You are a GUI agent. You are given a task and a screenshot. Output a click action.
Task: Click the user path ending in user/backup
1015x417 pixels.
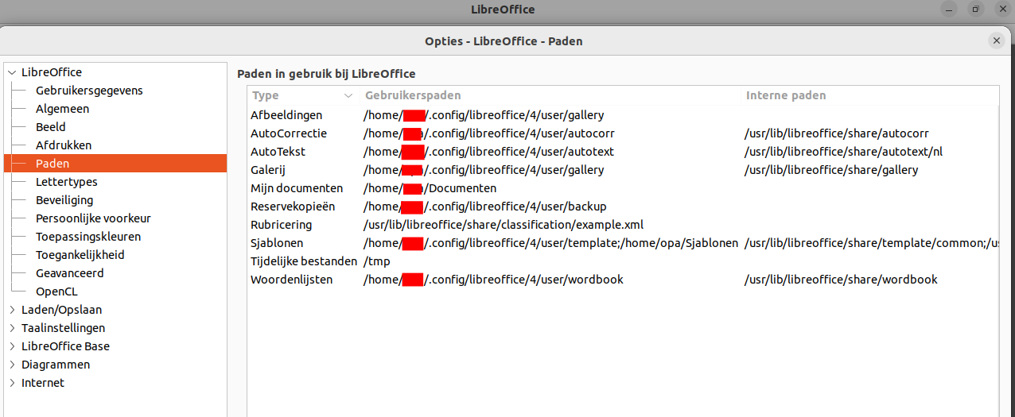[x=485, y=207]
